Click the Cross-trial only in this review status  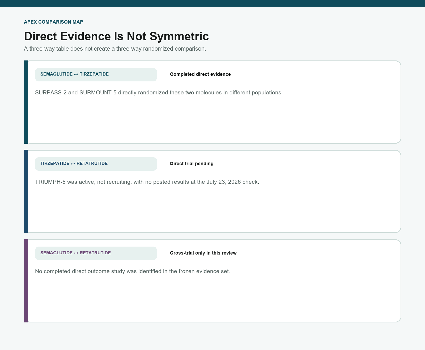[x=203, y=253]
